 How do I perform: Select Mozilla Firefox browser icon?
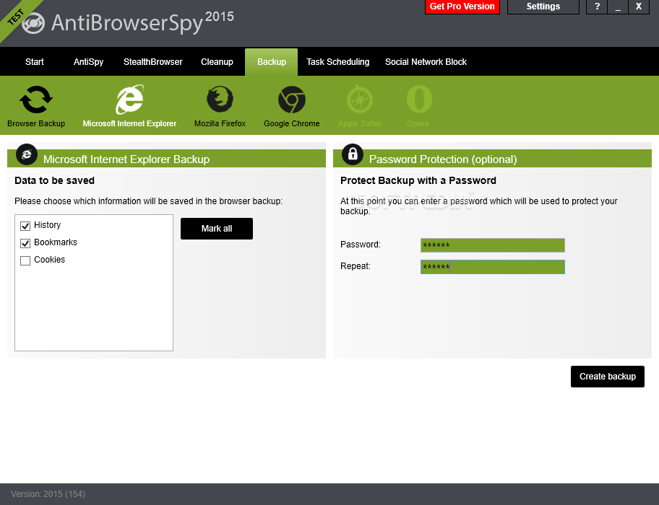coord(220,100)
